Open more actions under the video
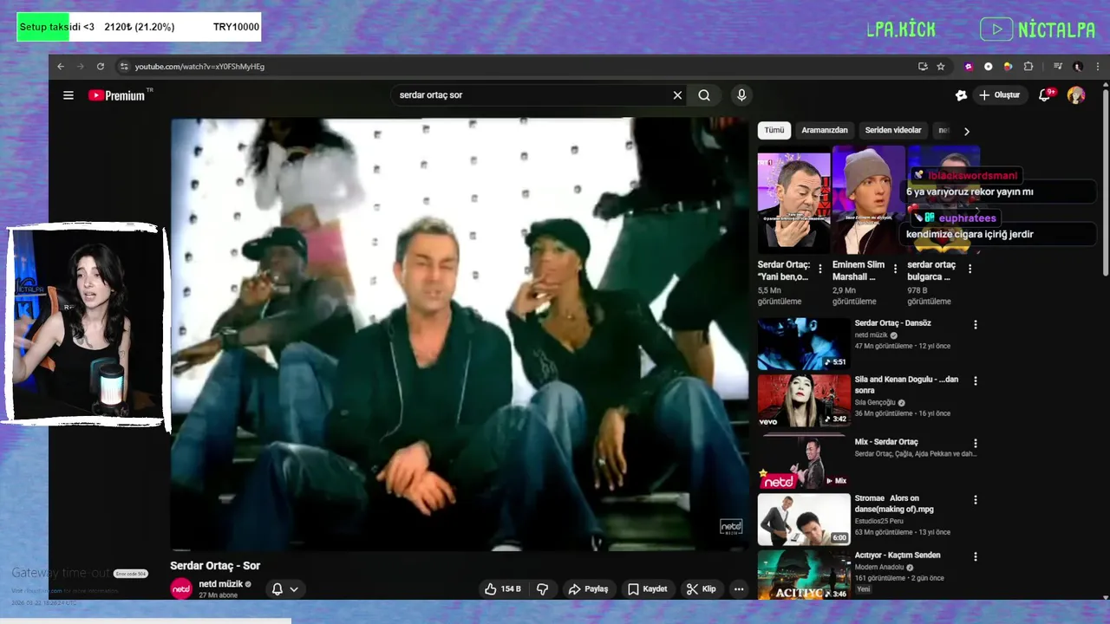 pyautogui.click(x=739, y=589)
